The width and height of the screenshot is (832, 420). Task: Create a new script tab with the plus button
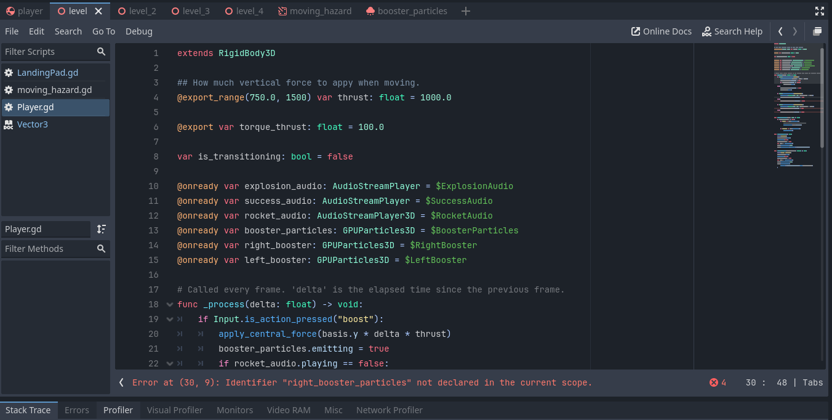465,10
